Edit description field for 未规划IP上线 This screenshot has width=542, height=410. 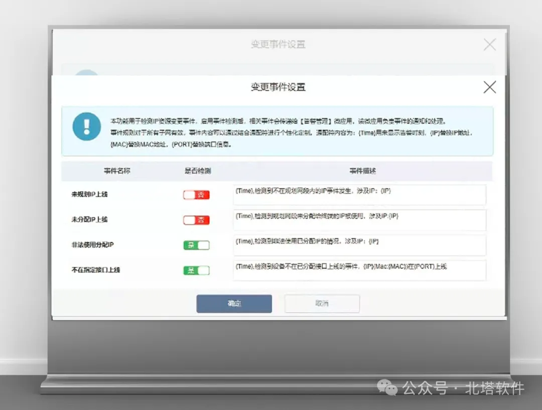pyautogui.click(x=359, y=195)
